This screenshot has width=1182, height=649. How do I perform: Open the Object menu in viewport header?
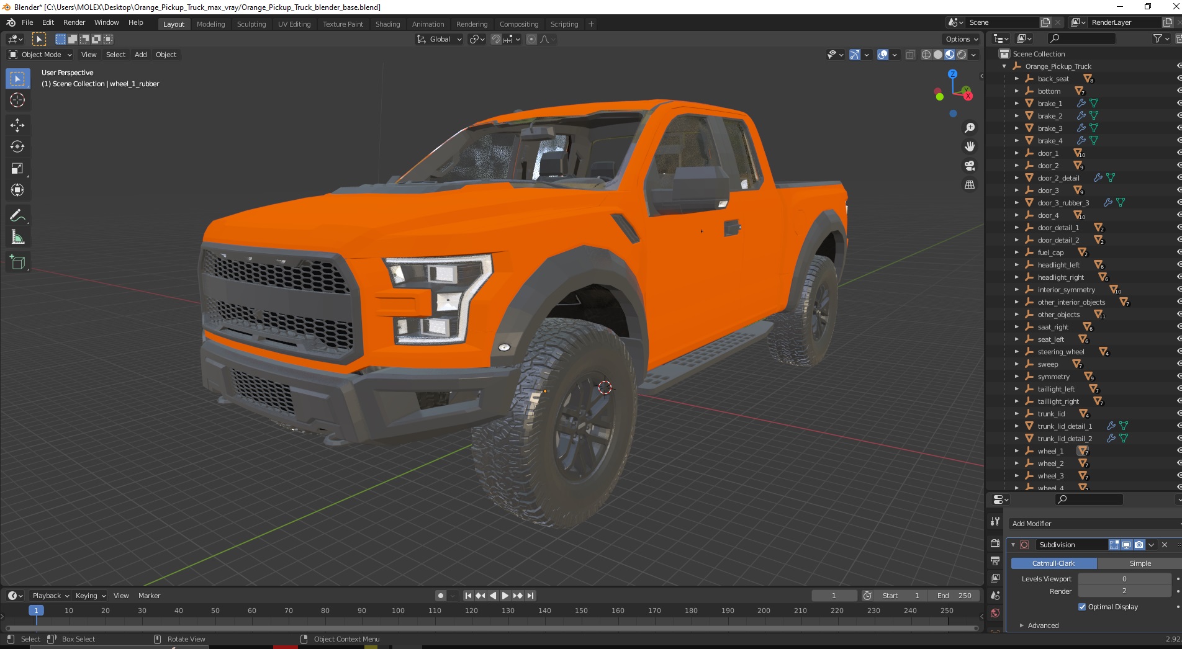[166, 55]
